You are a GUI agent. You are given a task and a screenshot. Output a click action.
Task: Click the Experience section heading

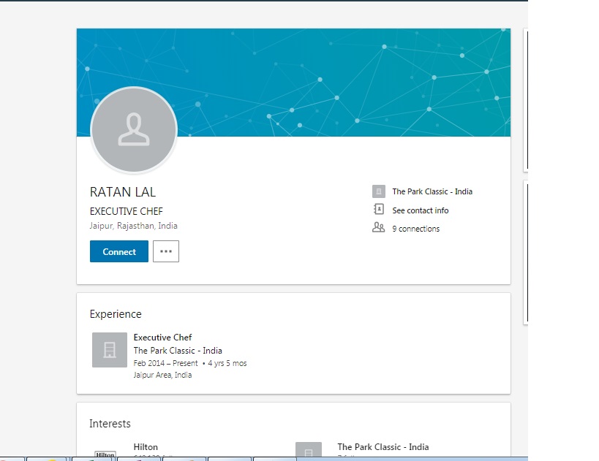click(116, 314)
